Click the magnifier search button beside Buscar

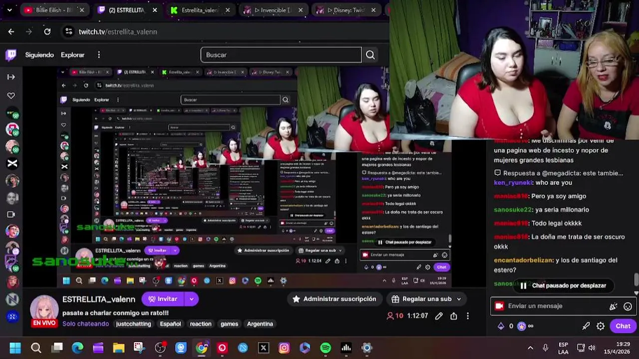pyautogui.click(x=370, y=55)
